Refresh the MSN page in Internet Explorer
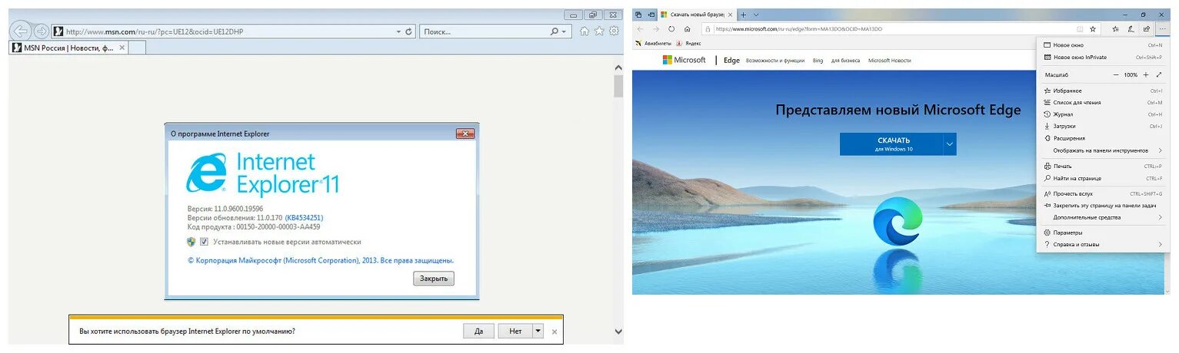The width and height of the screenshot is (1179, 353). coord(408,31)
